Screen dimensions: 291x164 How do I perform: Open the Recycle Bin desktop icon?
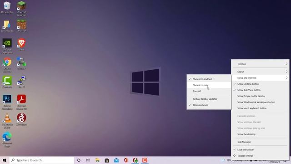tap(7, 7)
